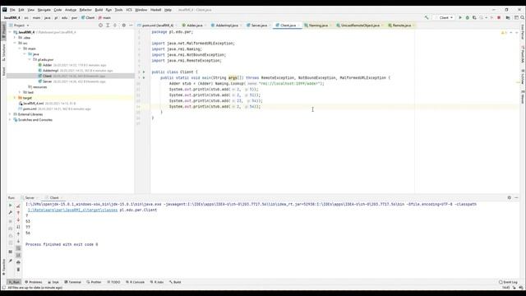Select AdderImpl file in Project tree

(x=50, y=71)
